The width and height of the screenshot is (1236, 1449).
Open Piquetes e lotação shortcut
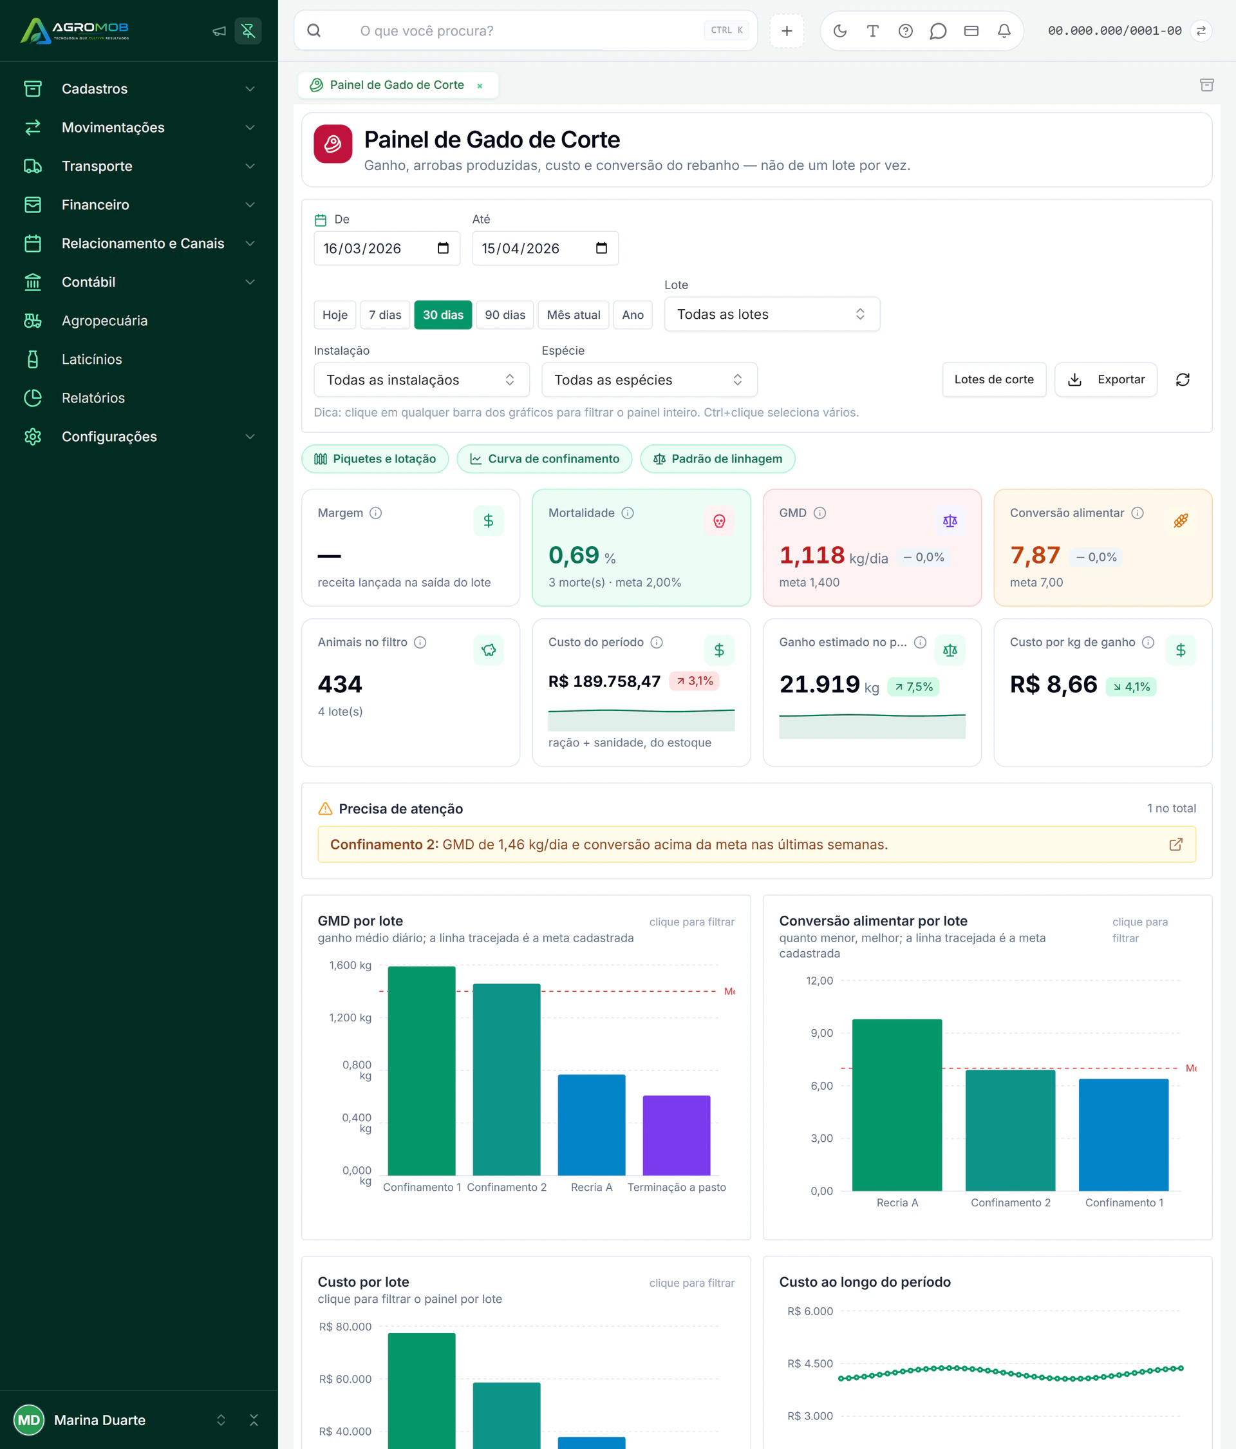(x=375, y=459)
